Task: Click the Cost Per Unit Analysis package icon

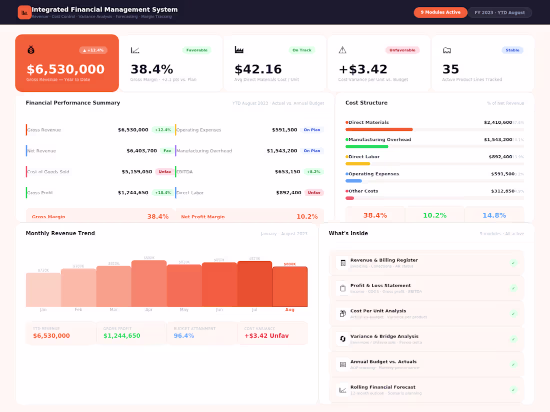Action: click(342, 314)
